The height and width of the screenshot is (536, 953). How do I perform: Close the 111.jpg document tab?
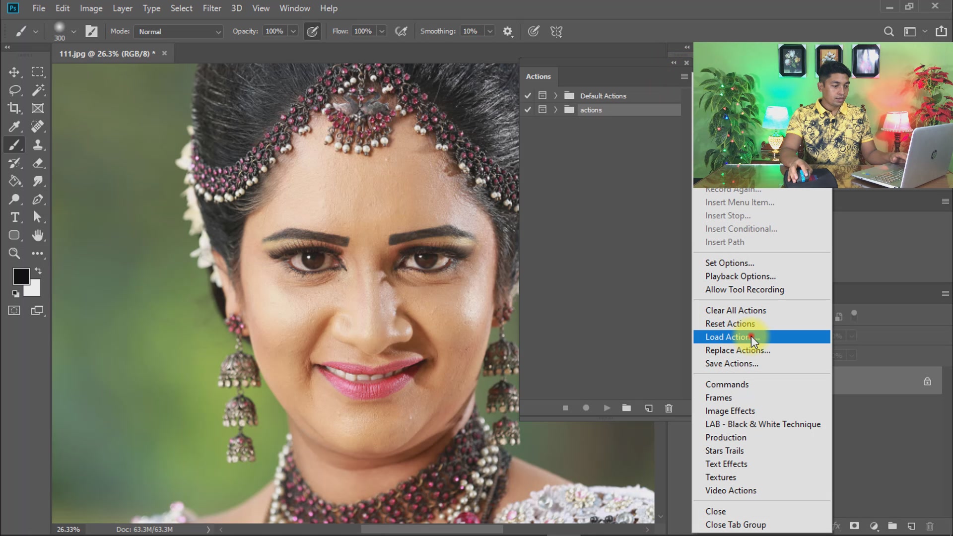tap(164, 54)
